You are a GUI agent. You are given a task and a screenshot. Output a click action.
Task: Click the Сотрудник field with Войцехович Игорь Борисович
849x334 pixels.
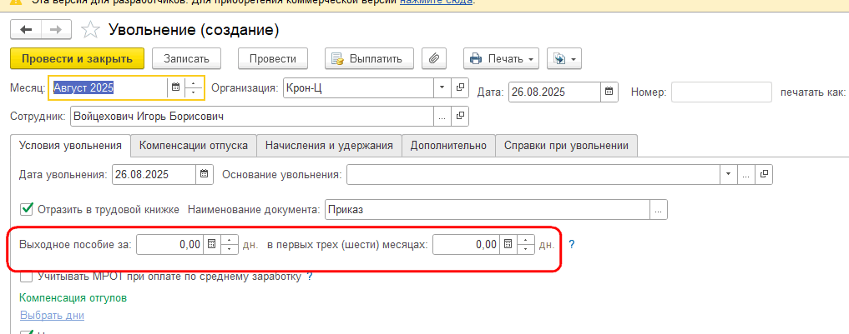click(x=252, y=116)
